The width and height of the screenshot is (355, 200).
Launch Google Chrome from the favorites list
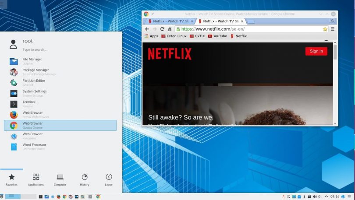[x=60, y=125]
